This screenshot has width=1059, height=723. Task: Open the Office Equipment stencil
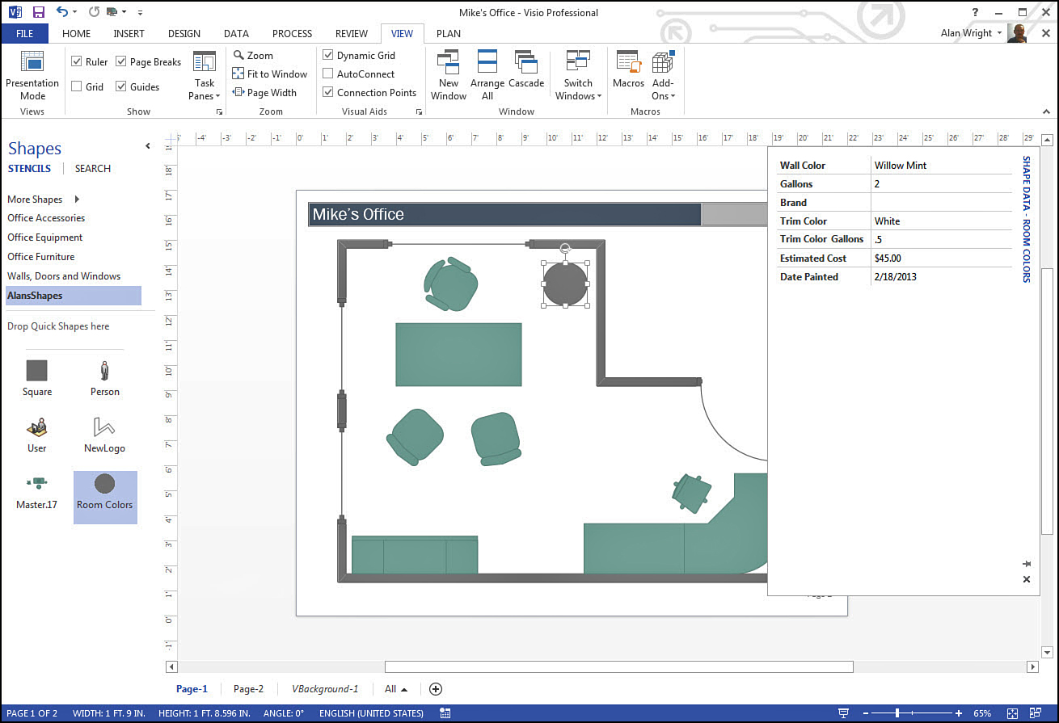tap(45, 237)
